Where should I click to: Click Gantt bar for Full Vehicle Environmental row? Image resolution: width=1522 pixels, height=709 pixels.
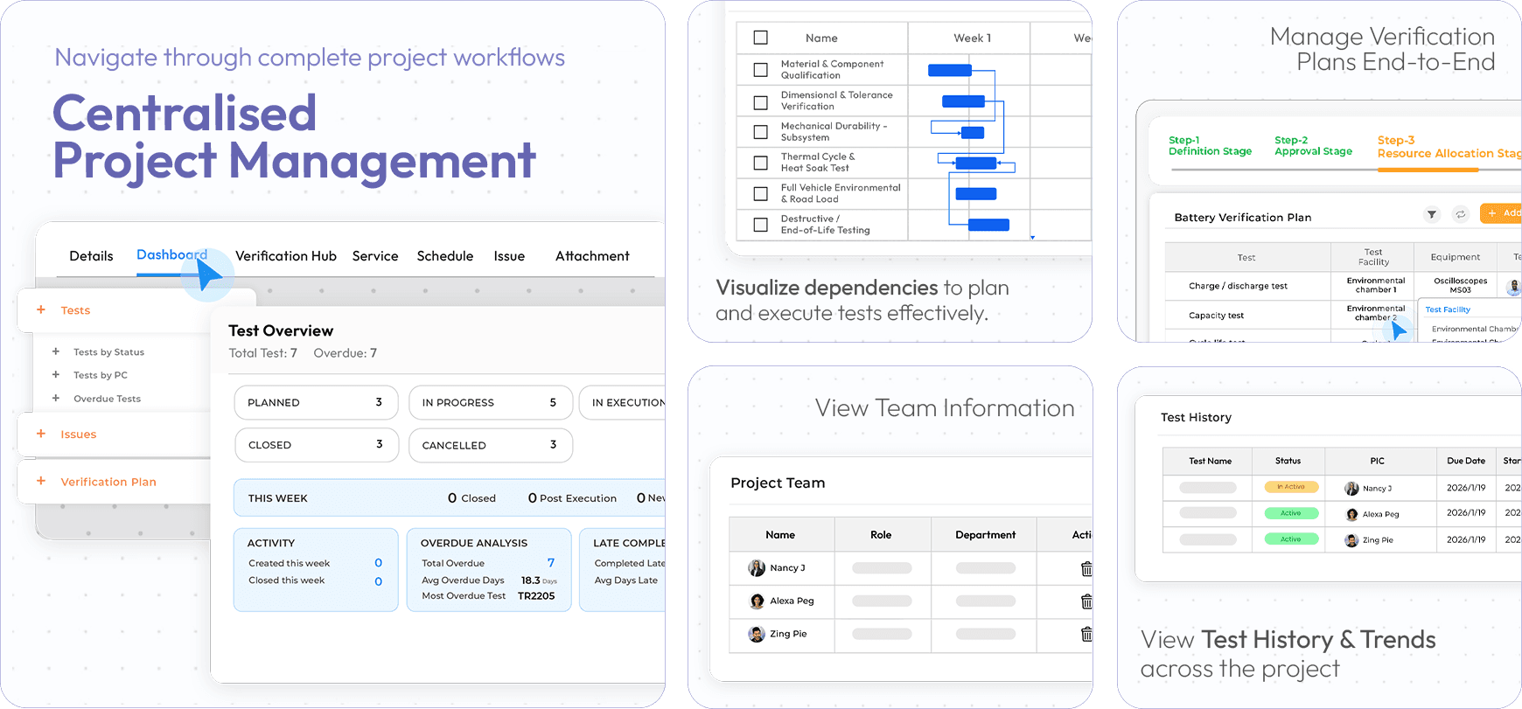(976, 194)
